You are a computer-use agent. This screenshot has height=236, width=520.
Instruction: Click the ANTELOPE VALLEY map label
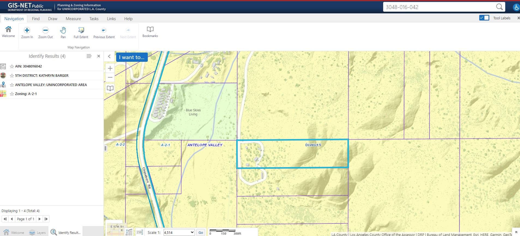(205, 145)
